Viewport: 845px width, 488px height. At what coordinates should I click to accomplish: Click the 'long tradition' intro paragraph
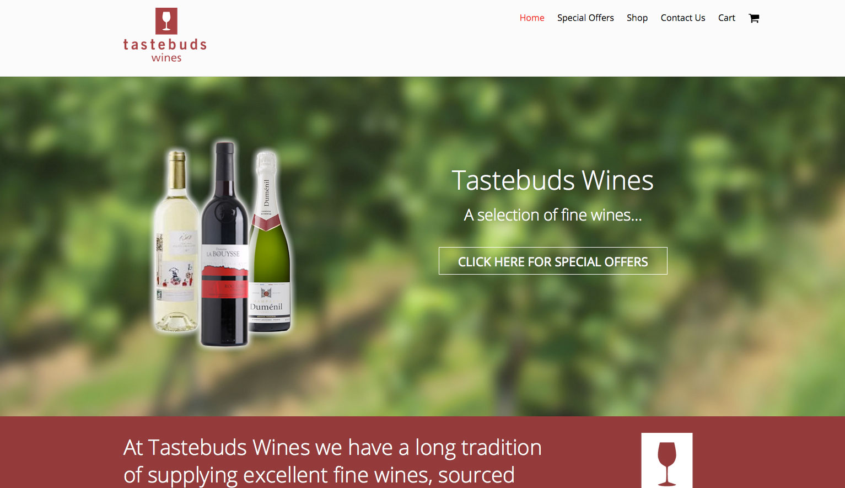click(x=332, y=461)
